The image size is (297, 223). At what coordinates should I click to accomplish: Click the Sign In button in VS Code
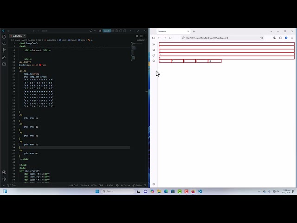point(107,31)
